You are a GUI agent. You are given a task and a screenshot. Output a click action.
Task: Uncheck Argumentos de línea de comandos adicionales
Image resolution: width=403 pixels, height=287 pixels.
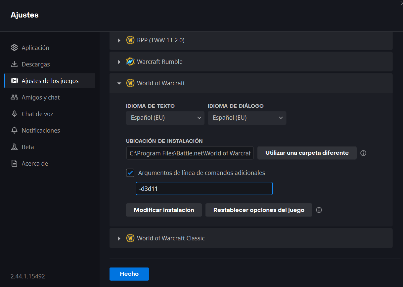pyautogui.click(x=130, y=173)
